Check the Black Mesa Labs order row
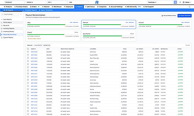 click(x=28, y=58)
